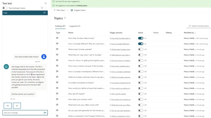Click the No button in chat

pyautogui.click(x=17, y=106)
